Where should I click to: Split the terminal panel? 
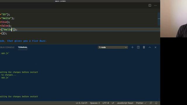tap(138, 47)
